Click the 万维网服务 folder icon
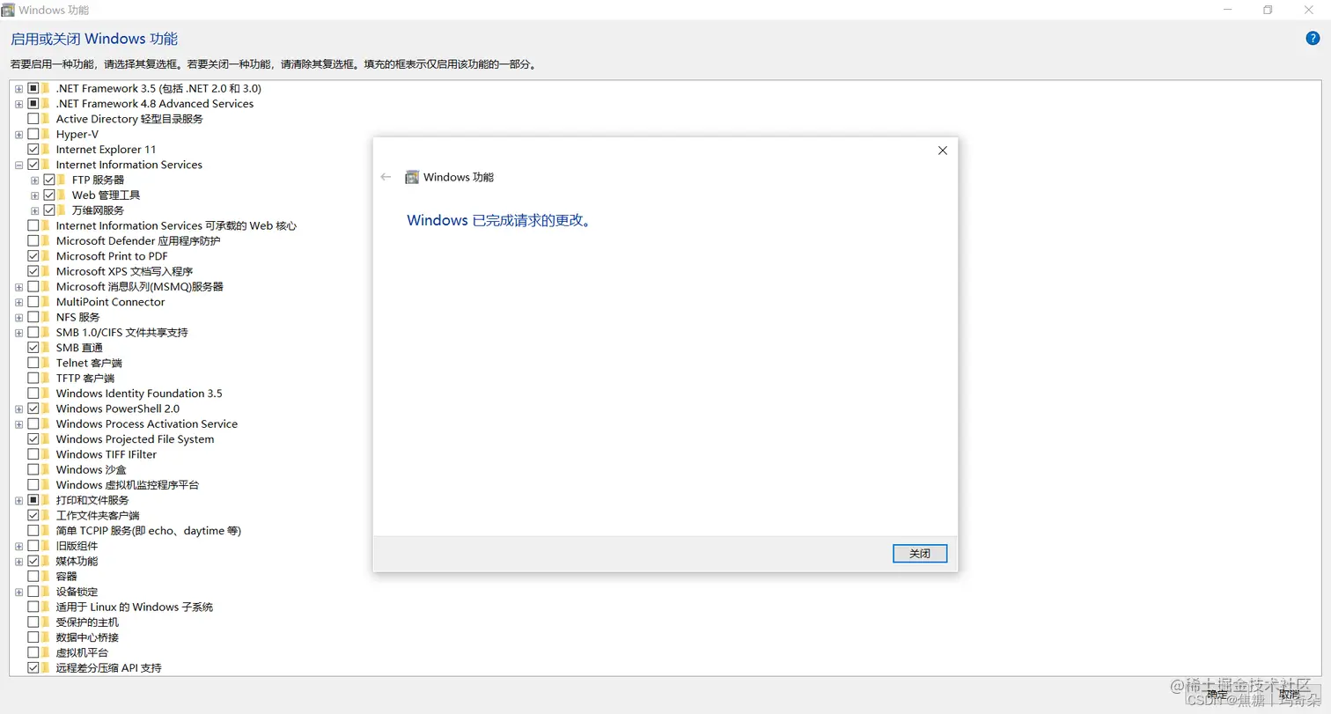 click(62, 210)
